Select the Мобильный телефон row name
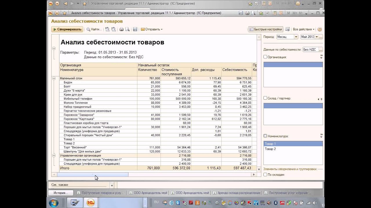 78,99
